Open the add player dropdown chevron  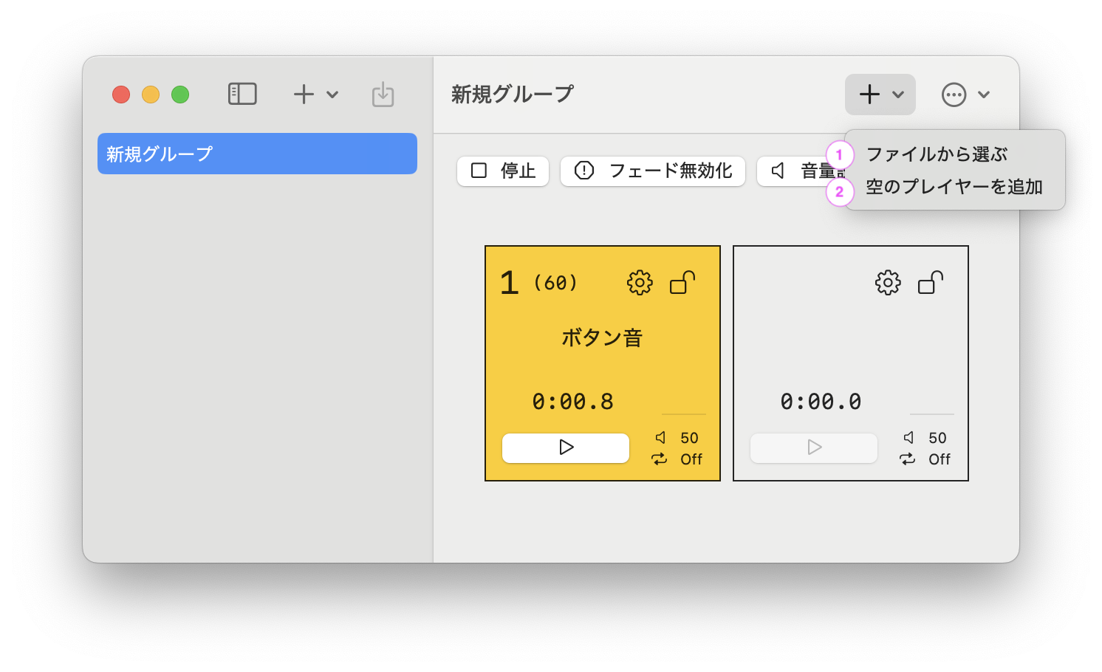pos(898,95)
